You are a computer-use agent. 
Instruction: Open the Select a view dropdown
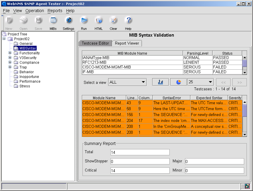tap(127, 82)
